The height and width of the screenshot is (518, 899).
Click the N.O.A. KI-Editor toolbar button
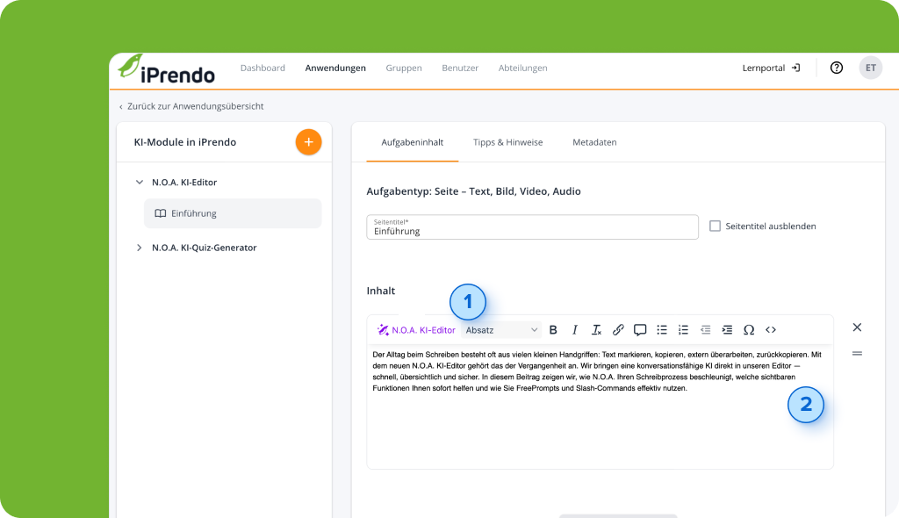pos(416,330)
